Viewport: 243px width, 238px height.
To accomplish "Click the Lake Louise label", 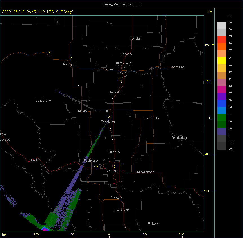I will pos(5,137).
